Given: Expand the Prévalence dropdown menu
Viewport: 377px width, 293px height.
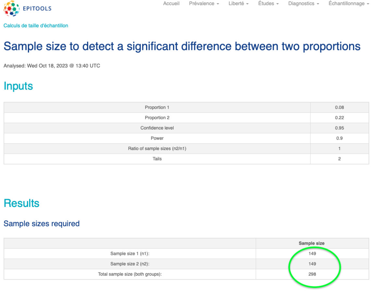Looking at the screenshot, I should 204,4.
